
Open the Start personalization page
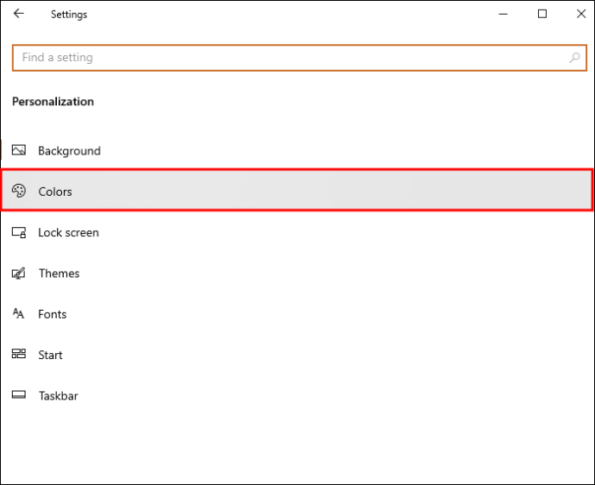[51, 355]
